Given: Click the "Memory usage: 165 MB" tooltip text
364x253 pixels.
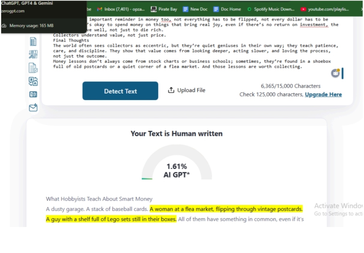Looking at the screenshot, I should pyautogui.click(x=32, y=26).
